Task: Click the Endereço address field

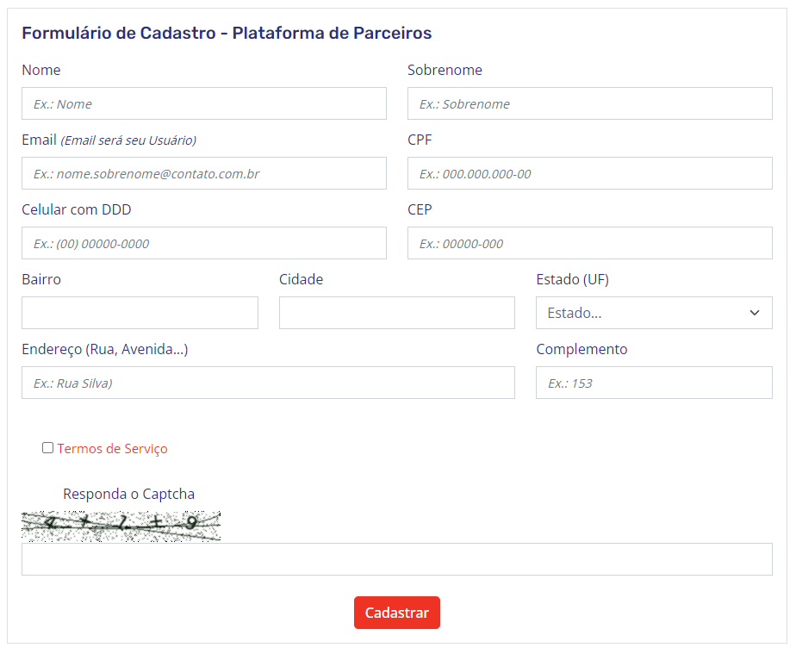Action: pyautogui.click(x=268, y=383)
